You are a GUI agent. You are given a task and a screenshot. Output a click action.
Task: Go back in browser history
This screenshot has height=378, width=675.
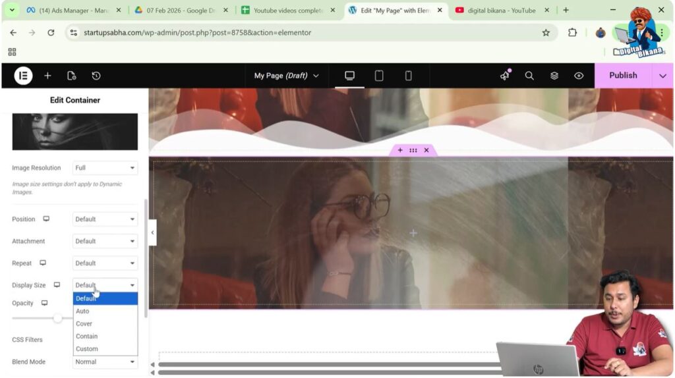(13, 33)
